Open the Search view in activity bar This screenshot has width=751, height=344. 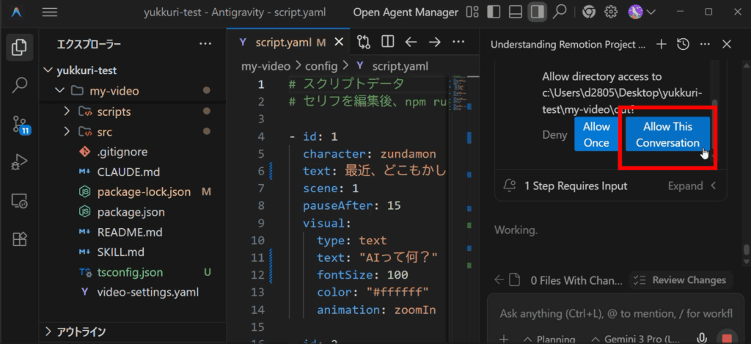20,85
